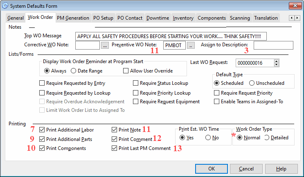The width and height of the screenshot is (304, 177).
Task: Enable Require Status Lookup checkbox
Action: coord(136,83)
